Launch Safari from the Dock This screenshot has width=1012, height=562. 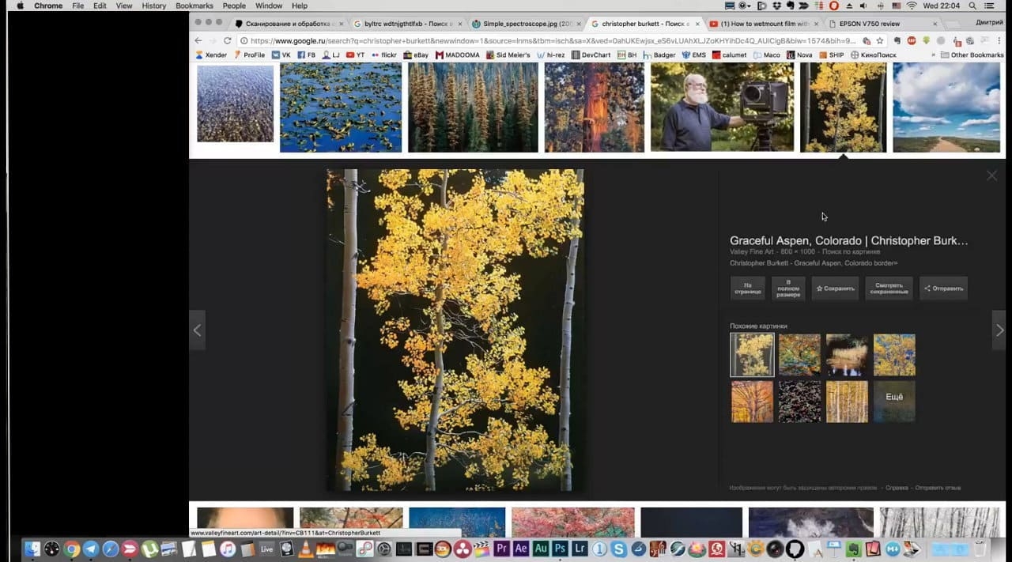(111, 549)
